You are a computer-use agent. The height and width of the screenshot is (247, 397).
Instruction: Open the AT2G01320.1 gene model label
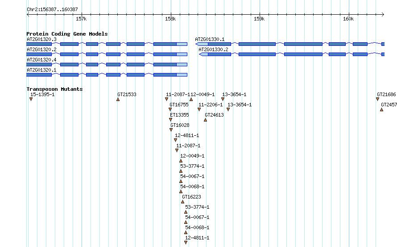[41, 70]
